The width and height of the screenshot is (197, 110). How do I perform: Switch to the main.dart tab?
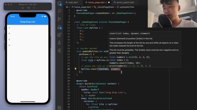72,2
